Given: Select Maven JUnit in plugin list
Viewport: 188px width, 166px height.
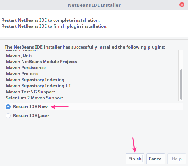Looking at the screenshot, I should [x=92, y=56].
